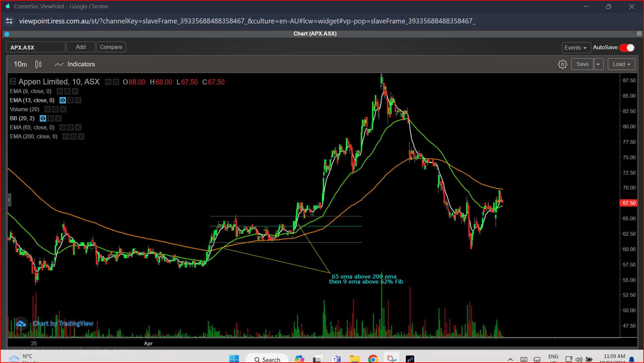Open the candlestick chart app in taskbar
This screenshot has width=644, height=363.
pyautogui.click(x=410, y=359)
